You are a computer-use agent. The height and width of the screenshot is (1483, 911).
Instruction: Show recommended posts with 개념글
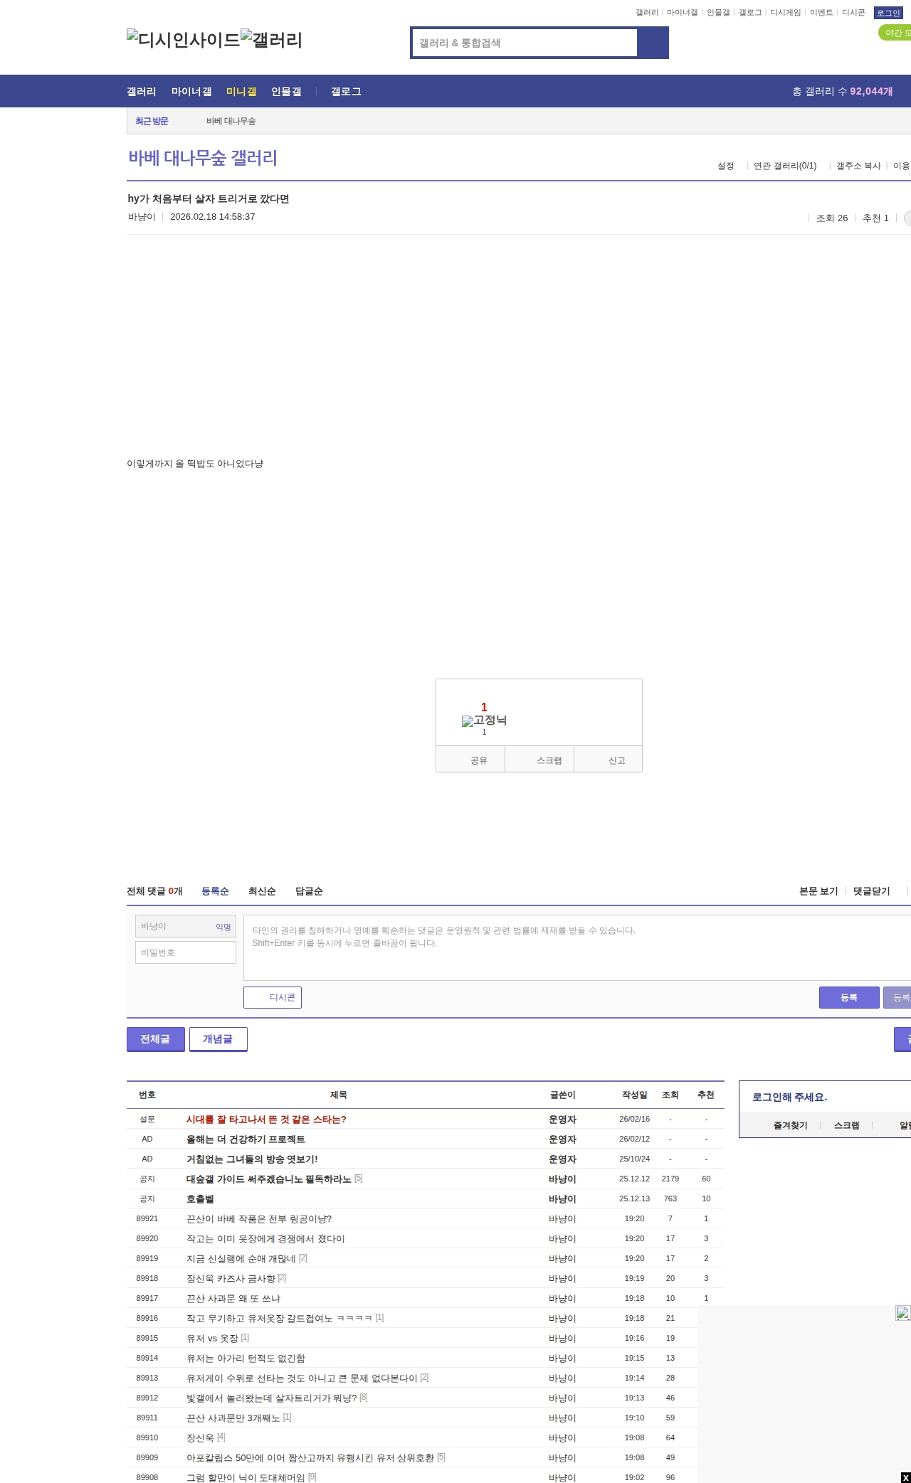click(x=218, y=1039)
